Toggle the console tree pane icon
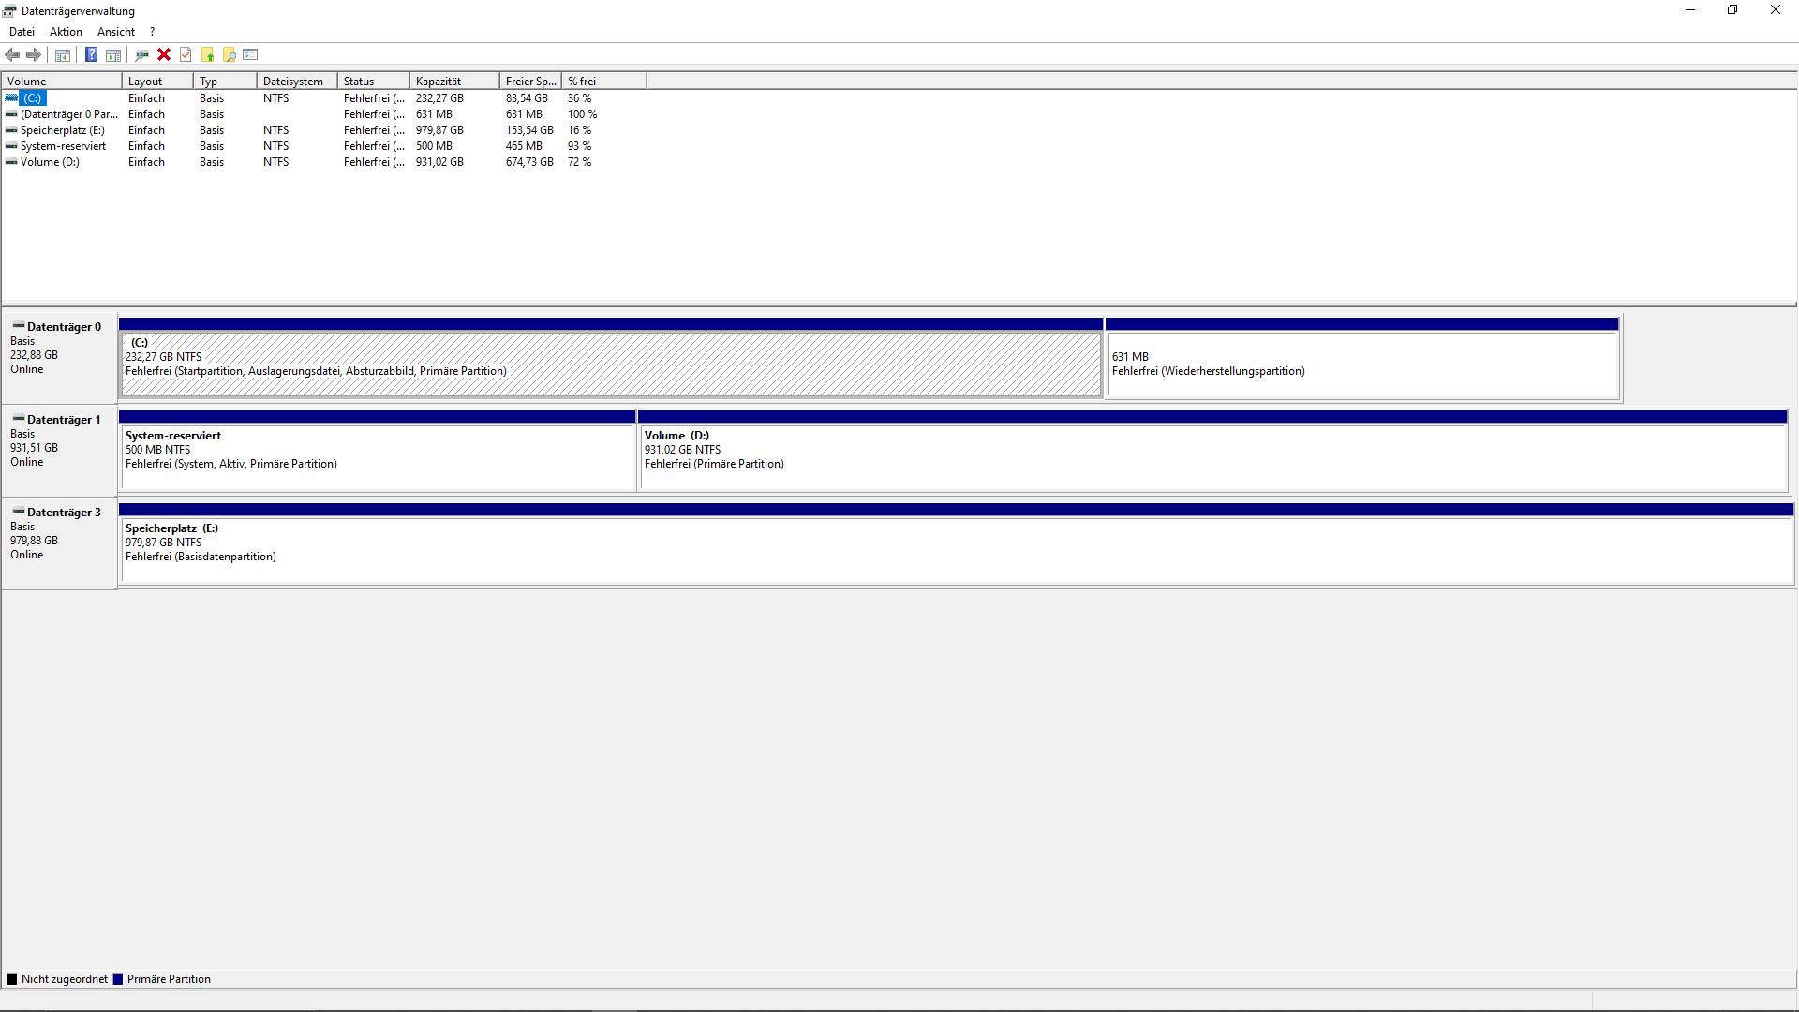This screenshot has height=1012, width=1799. 63,54
